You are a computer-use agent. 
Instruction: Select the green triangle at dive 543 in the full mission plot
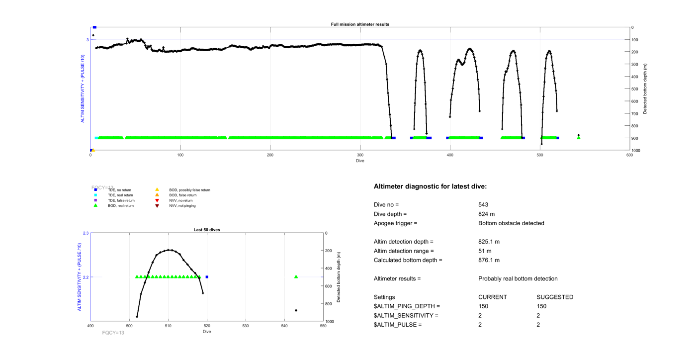(579, 138)
